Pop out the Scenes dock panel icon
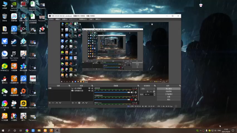237x133 pixels. [x=69, y=86]
